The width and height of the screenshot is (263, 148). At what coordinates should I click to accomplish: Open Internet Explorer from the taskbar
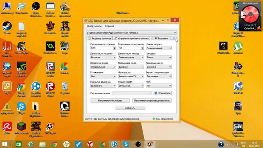click(x=30, y=144)
